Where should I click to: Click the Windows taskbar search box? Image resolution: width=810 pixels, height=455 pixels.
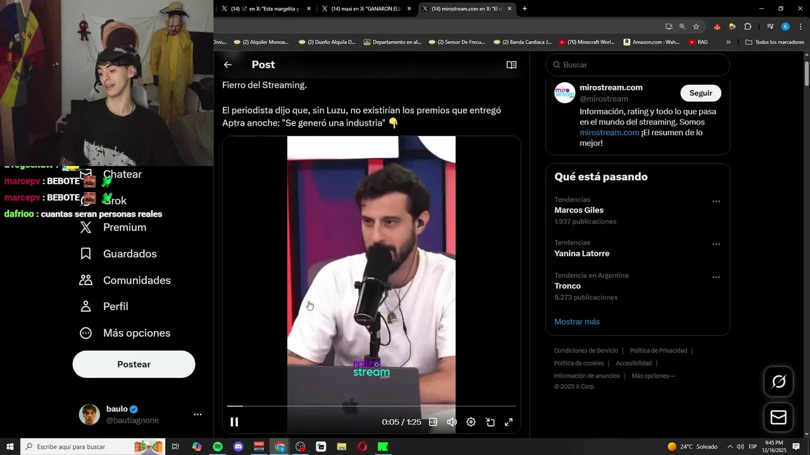[x=93, y=447]
